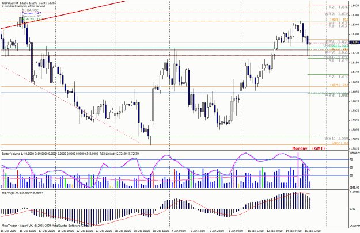
Task: Click the '30 Dec 16:00' time axis label
Action: 161,231
